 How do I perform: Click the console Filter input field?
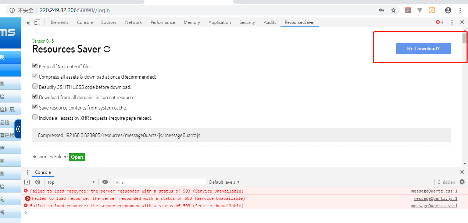click(x=160, y=182)
